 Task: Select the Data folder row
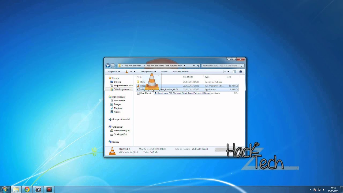click(187, 82)
